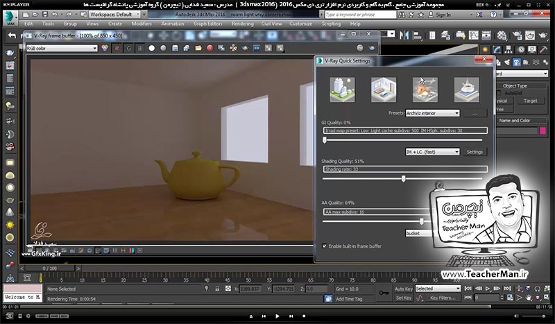Click the Open file folder icon in quick access toolbar

[35, 15]
